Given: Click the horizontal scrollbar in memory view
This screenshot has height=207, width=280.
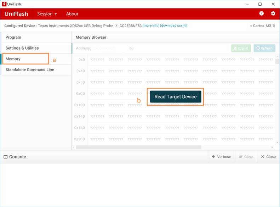Looking at the screenshot, I should pyautogui.click(x=138, y=147).
